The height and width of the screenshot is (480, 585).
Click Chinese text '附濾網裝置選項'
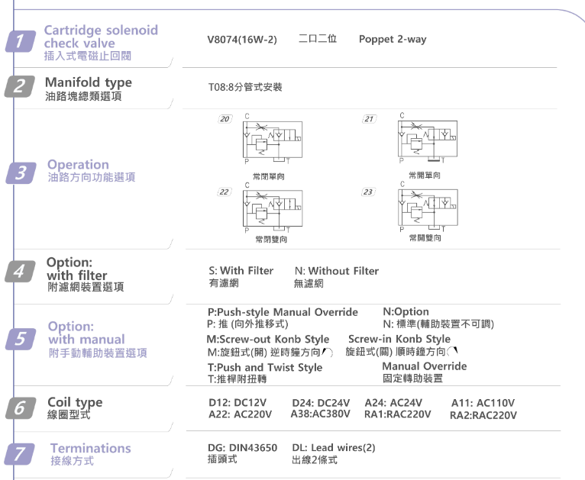(x=86, y=288)
